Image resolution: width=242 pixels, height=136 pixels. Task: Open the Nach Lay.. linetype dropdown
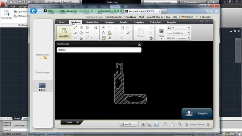point(178,33)
